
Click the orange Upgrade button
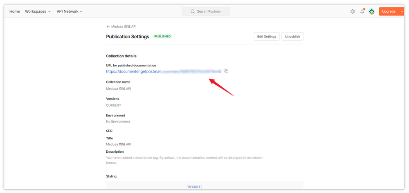point(388,11)
